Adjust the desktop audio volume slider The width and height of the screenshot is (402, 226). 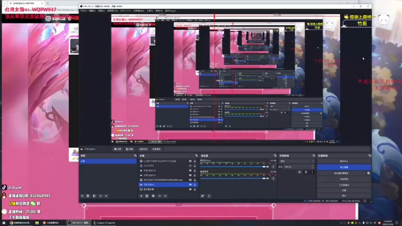coord(233,178)
